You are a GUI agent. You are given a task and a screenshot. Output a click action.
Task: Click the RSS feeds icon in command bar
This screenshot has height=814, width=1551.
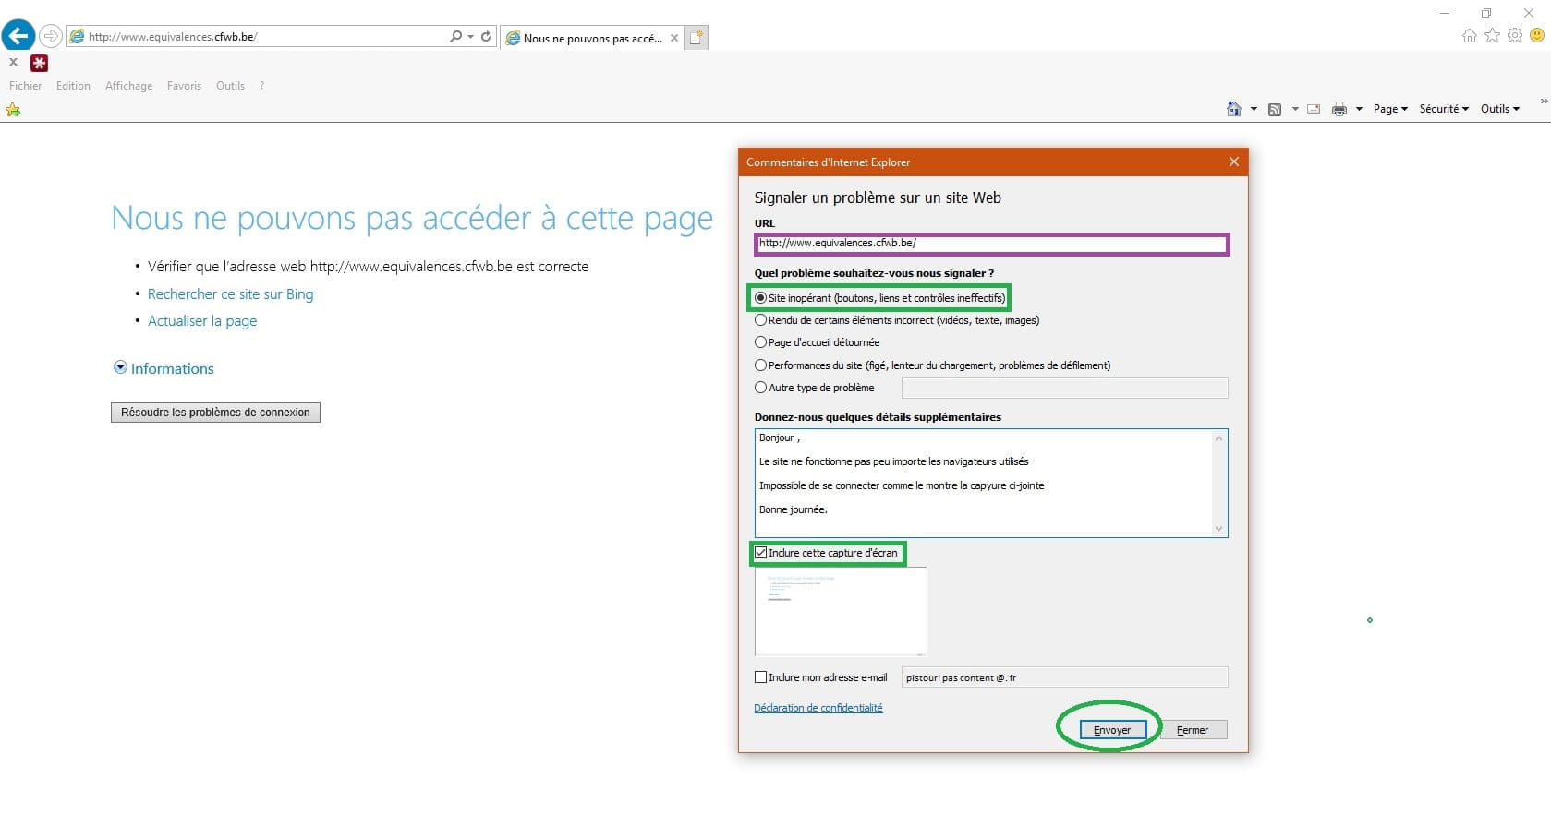point(1275,109)
